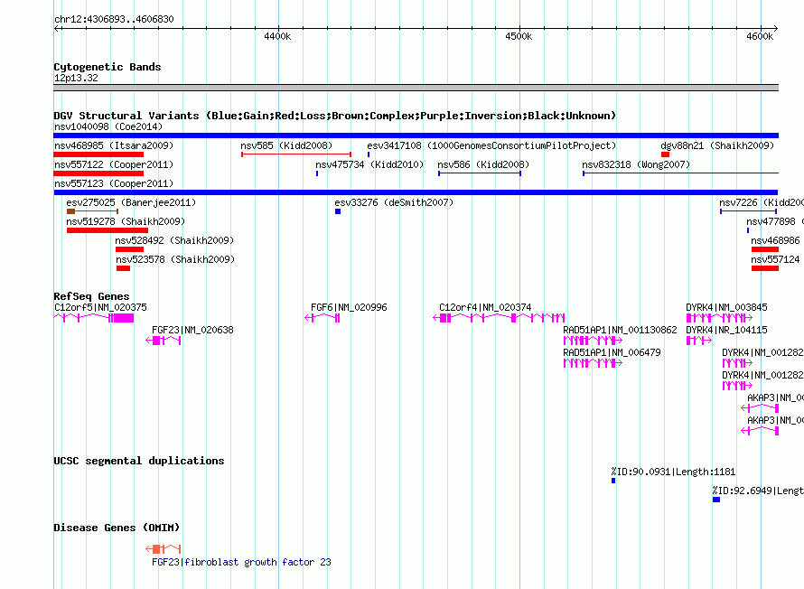Click the RefSeq Genes track heading
804x589 pixels.
coord(91,296)
